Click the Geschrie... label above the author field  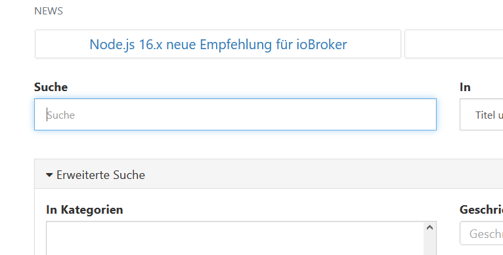tap(481, 210)
